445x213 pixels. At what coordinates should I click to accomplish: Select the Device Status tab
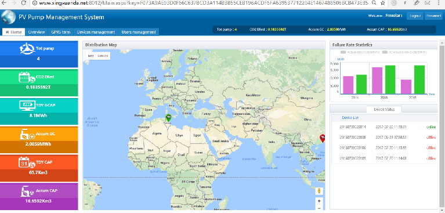click(384, 109)
